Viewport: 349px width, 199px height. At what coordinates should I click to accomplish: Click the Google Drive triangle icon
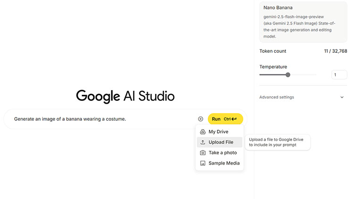point(203,132)
